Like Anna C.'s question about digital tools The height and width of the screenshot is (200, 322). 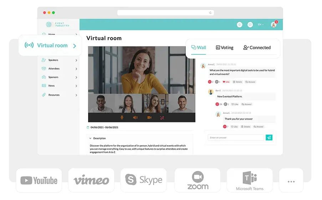[x=226, y=82]
